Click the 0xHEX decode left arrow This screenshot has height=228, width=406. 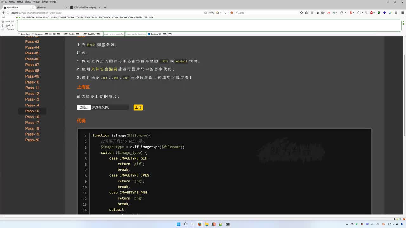coord(46,34)
